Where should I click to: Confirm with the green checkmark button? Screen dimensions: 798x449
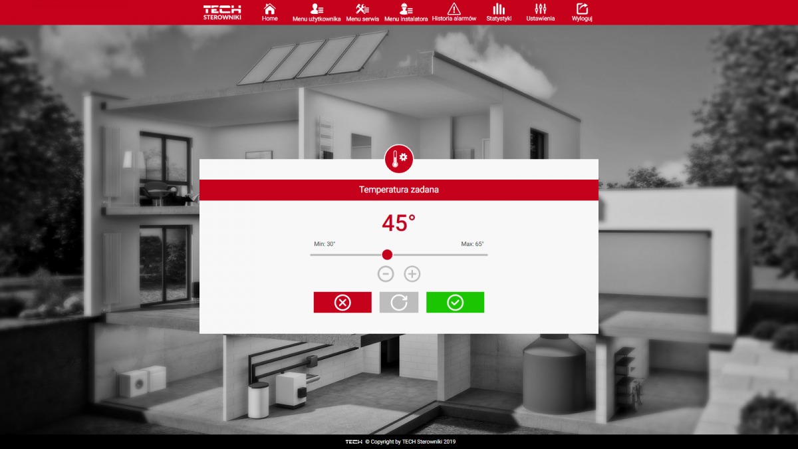click(x=455, y=303)
